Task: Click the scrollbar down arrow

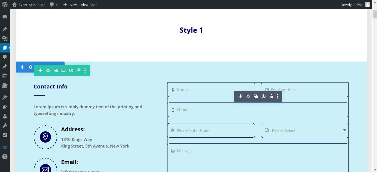Action: coord(375,170)
